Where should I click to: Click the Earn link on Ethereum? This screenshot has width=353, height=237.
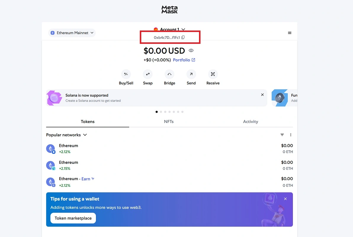tap(86, 179)
